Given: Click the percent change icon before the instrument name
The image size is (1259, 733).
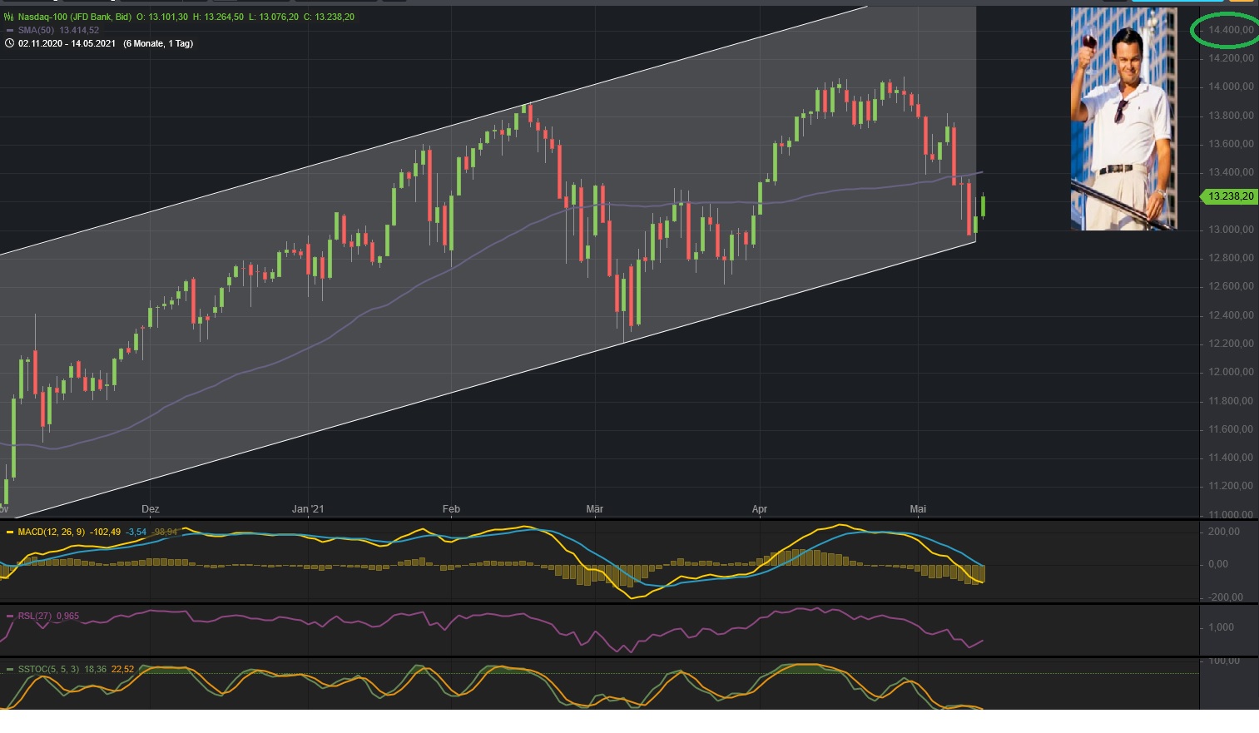Looking at the screenshot, I should (9, 16).
